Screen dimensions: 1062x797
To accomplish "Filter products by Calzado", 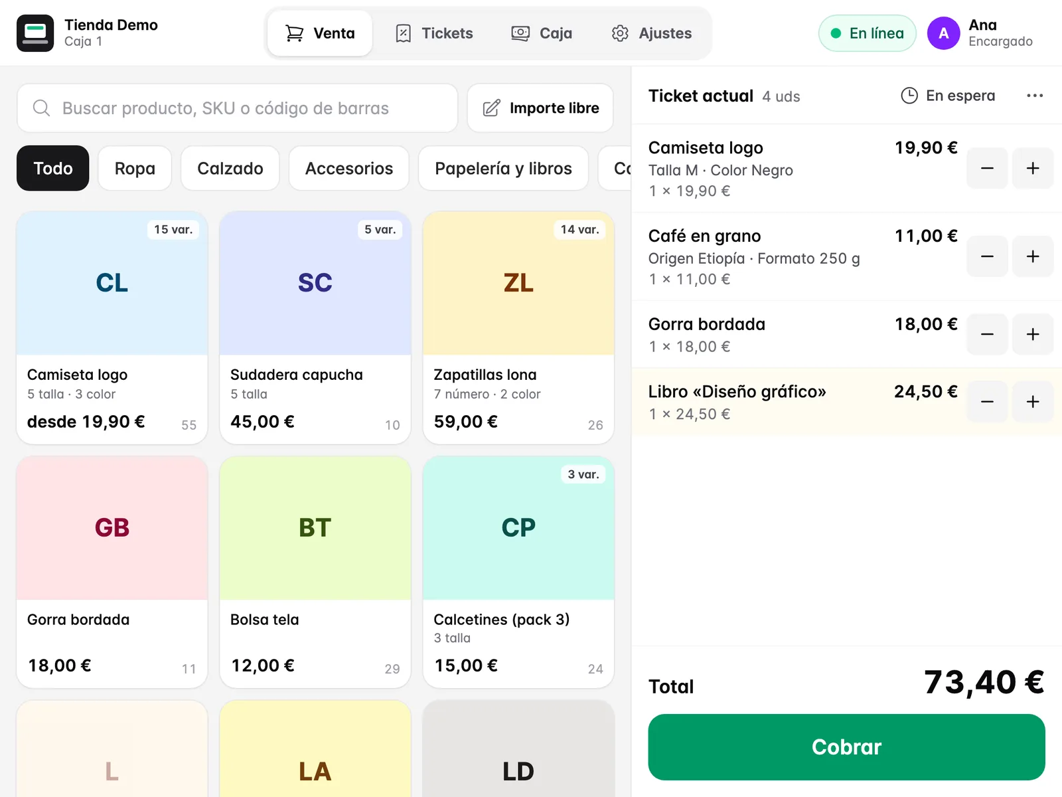I will point(230,169).
